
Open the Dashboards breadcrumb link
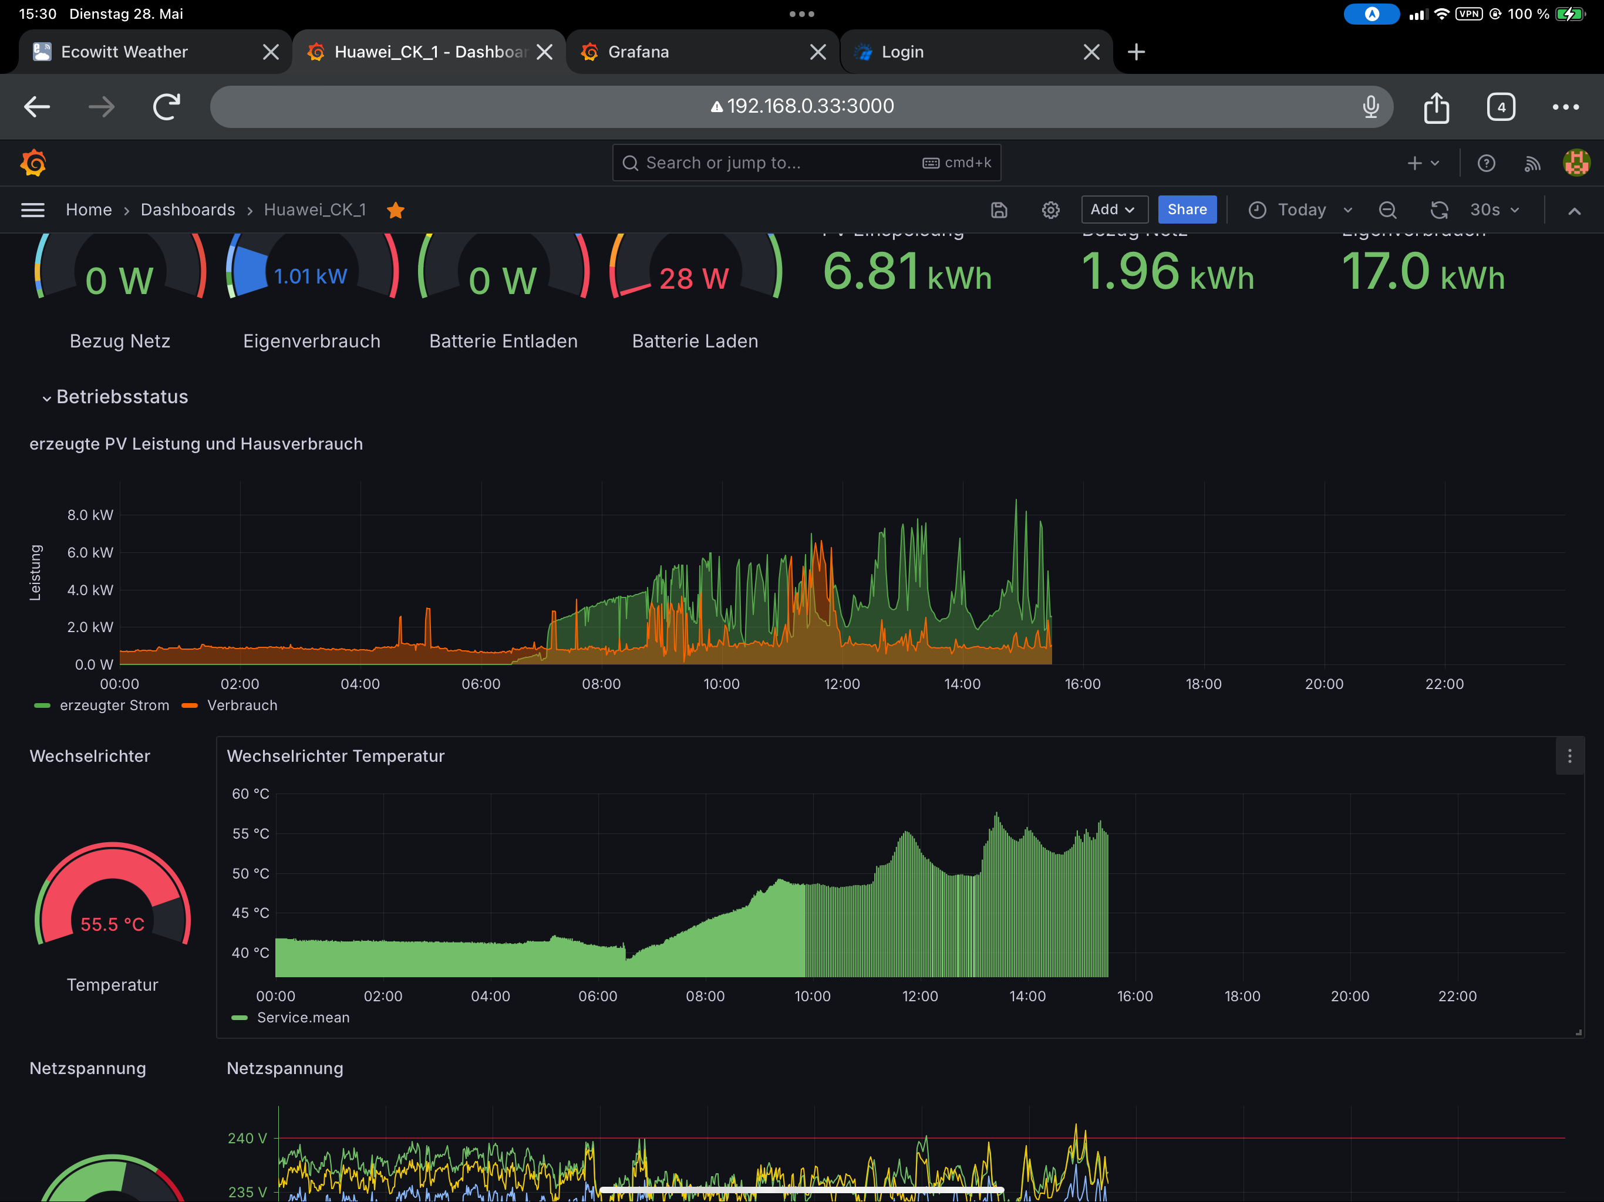click(x=188, y=210)
